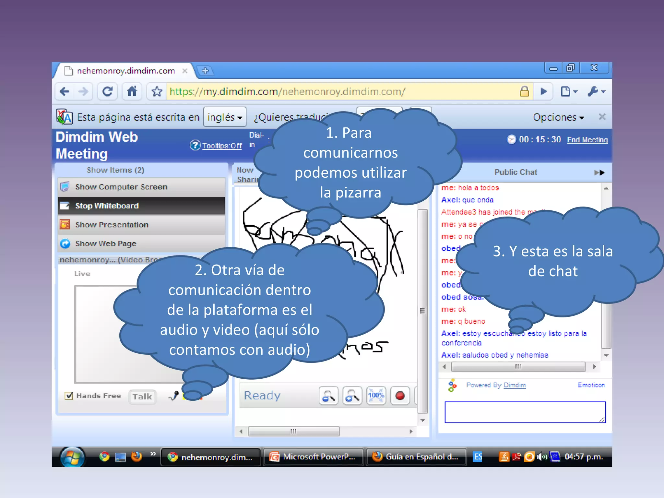
Task: Zoom out the whiteboard
Action: coord(328,396)
